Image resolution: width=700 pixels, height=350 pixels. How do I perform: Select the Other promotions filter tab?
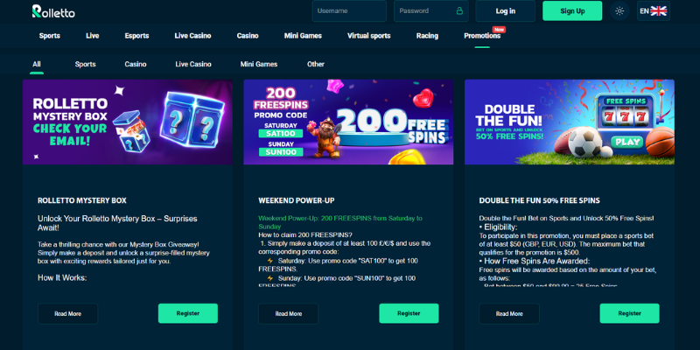coord(316,64)
